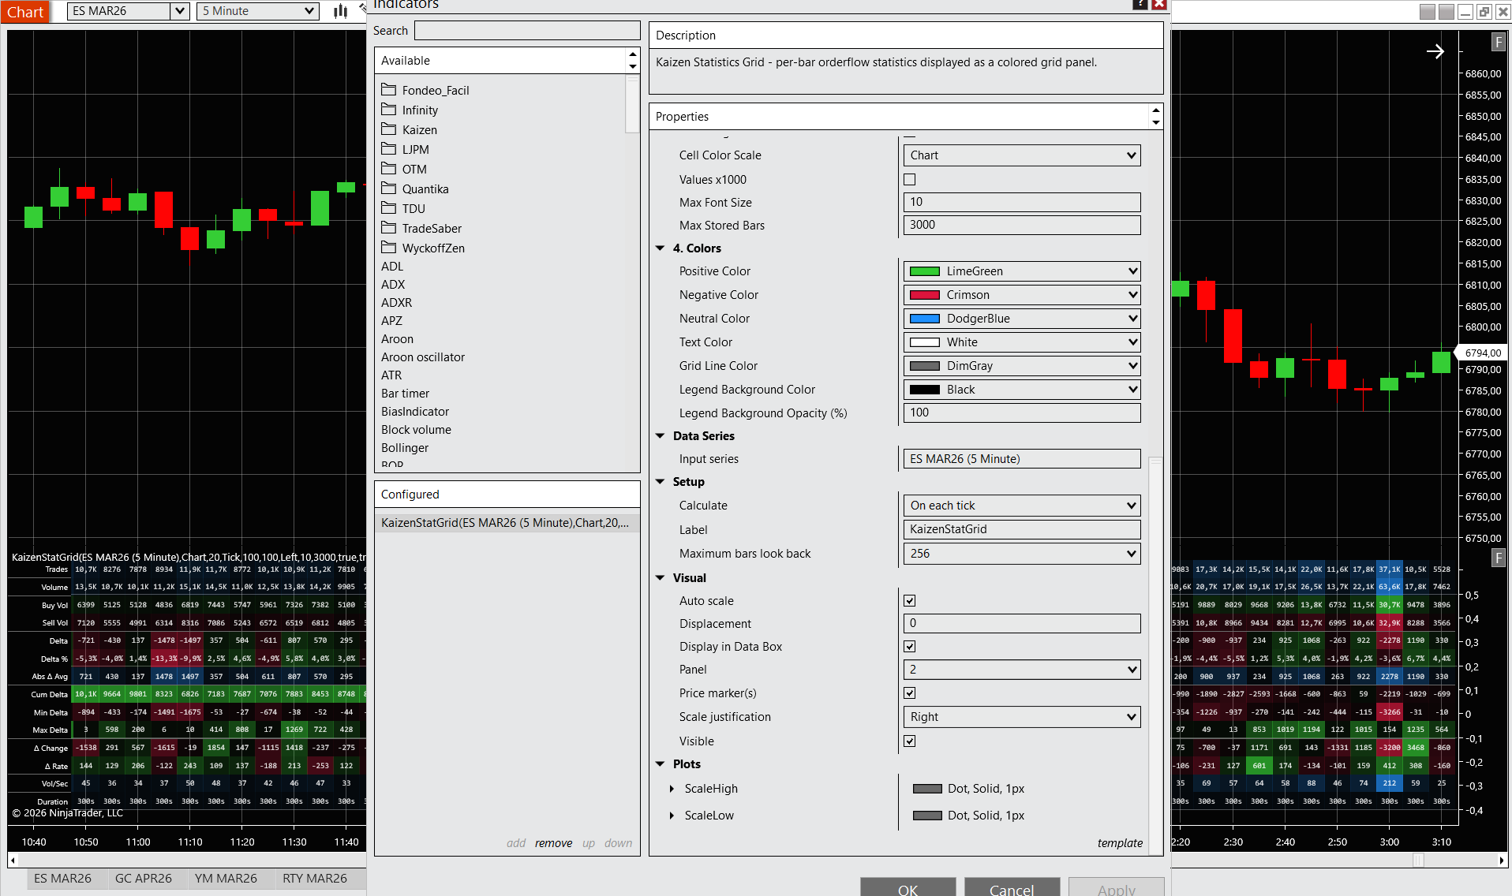Image resolution: width=1512 pixels, height=896 pixels.
Task: Click the help question mark icon on Indicators dialog
Action: click(1140, 5)
